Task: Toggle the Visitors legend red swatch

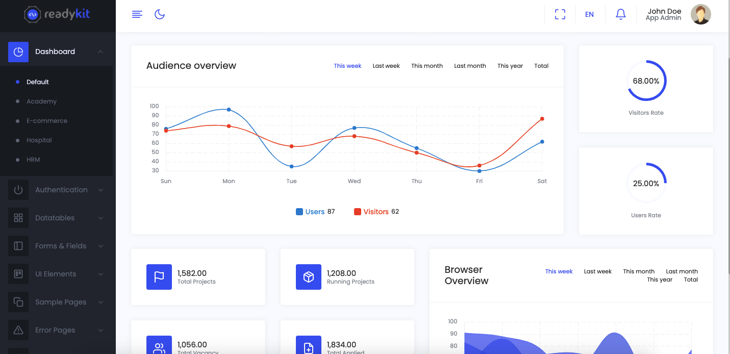Action: (358, 212)
